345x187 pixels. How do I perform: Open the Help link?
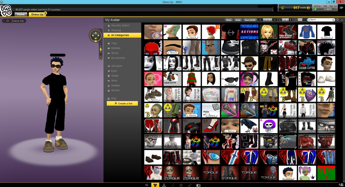click(325, 6)
